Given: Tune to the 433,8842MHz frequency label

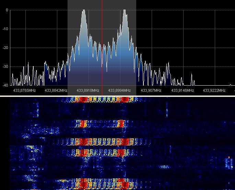Looking at the screenshot, I should (56, 90).
